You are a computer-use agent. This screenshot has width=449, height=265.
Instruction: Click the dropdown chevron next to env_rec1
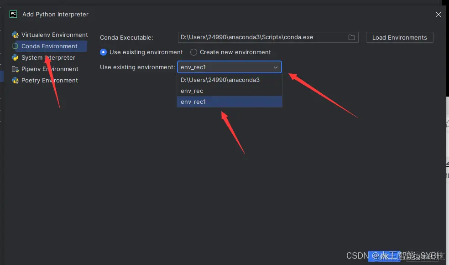(x=276, y=67)
